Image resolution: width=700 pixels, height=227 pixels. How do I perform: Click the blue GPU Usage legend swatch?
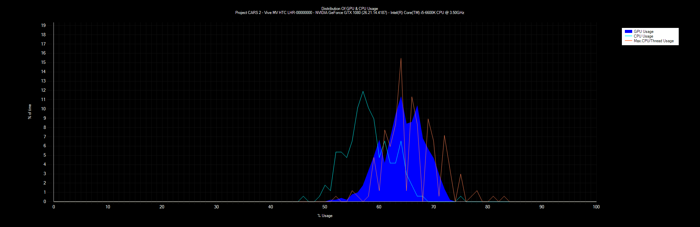tap(629, 32)
